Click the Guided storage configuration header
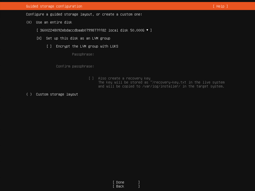255x191 pixels. point(54,6)
